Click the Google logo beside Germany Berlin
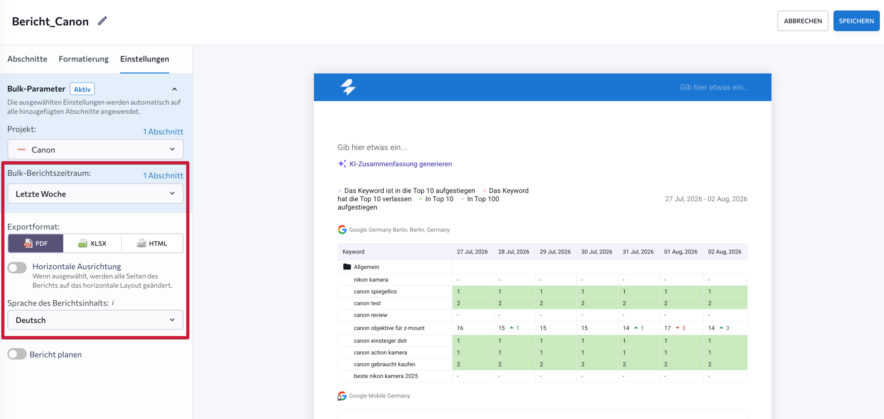This screenshot has height=419, width=884. pos(342,230)
